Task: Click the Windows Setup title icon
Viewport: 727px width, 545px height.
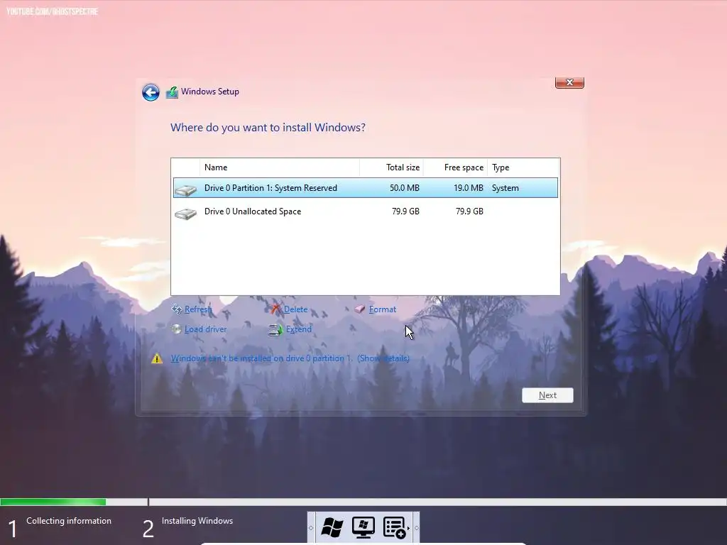Action: [172, 92]
